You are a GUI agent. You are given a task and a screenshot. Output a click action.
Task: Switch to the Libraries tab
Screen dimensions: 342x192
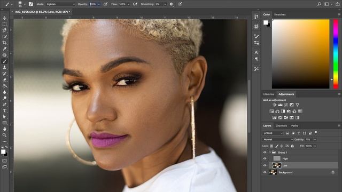tap(268, 94)
